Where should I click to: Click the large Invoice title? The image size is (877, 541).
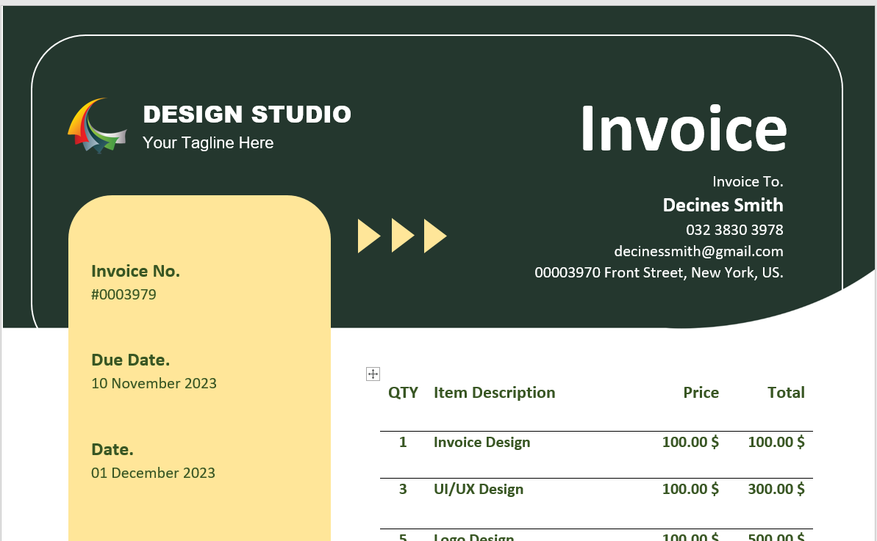point(683,129)
